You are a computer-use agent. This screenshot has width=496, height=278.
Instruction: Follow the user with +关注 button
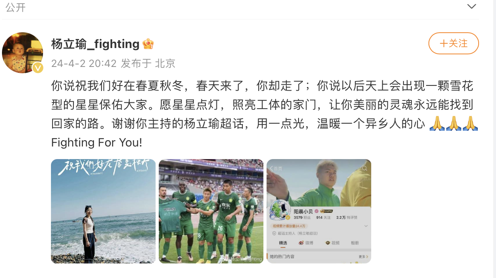click(x=454, y=43)
